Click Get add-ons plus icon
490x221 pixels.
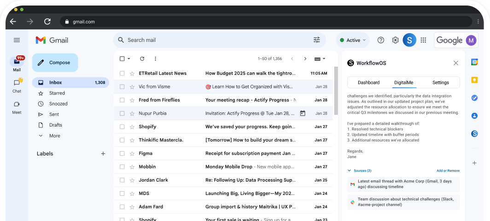tap(474, 163)
